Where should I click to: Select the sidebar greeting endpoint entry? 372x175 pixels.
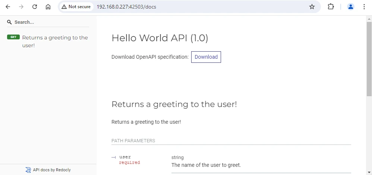(x=55, y=41)
